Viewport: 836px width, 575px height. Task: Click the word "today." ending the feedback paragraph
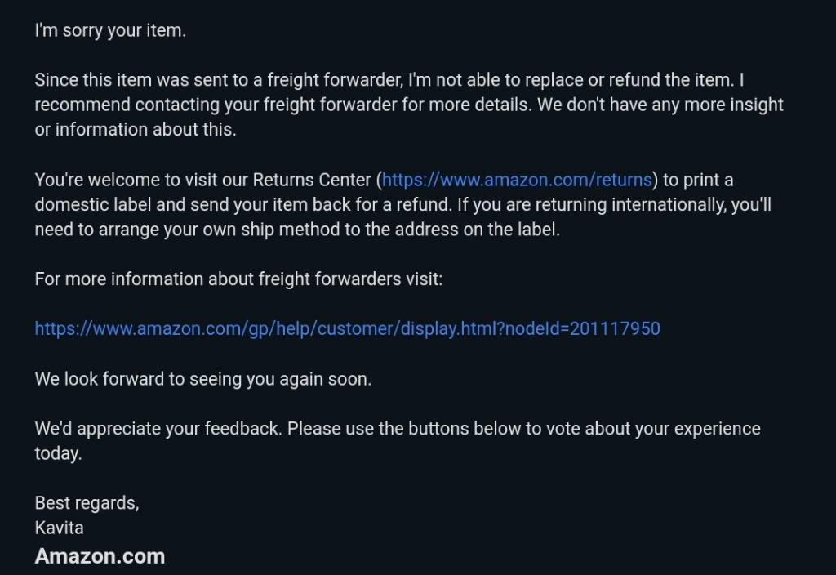click(x=58, y=453)
